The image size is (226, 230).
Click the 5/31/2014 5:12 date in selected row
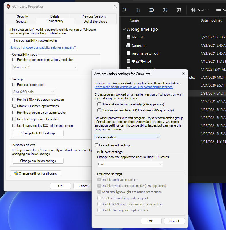point(213,93)
